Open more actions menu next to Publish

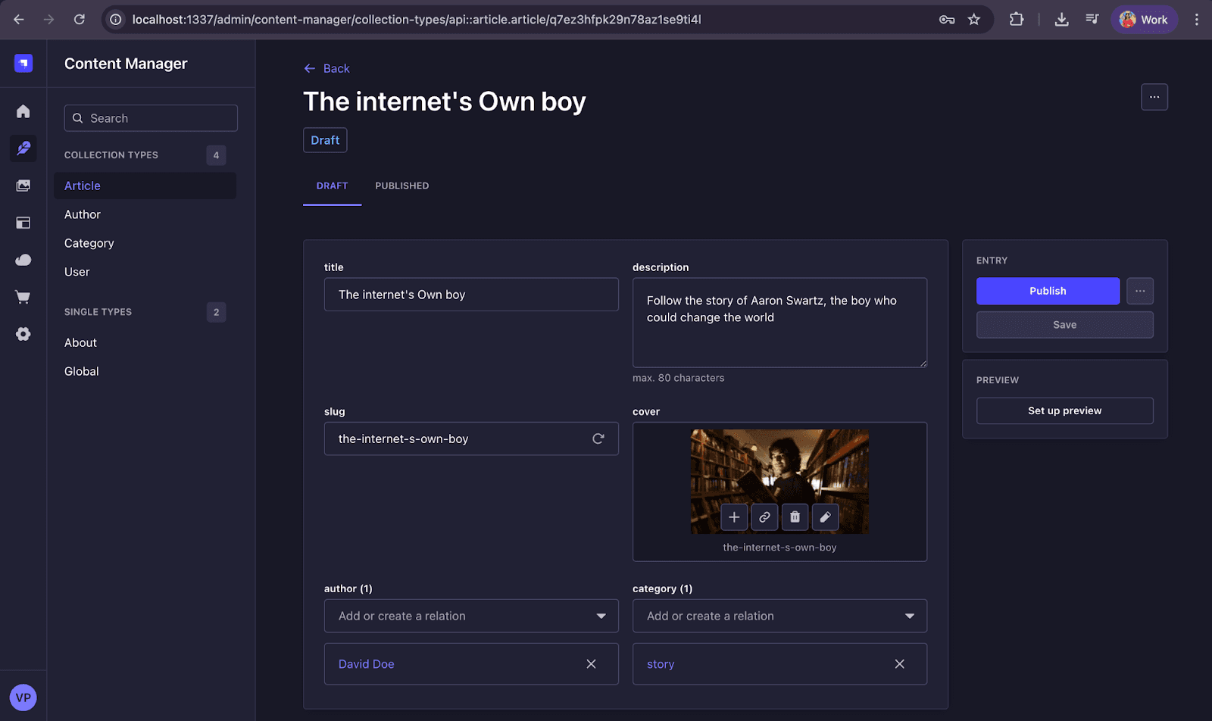click(1139, 291)
